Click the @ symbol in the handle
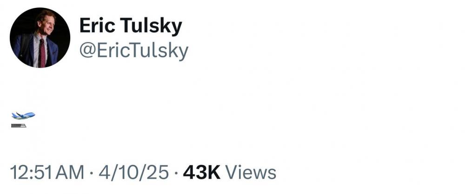Image resolution: width=465 pixels, height=194 pixels. pyautogui.click(x=86, y=50)
